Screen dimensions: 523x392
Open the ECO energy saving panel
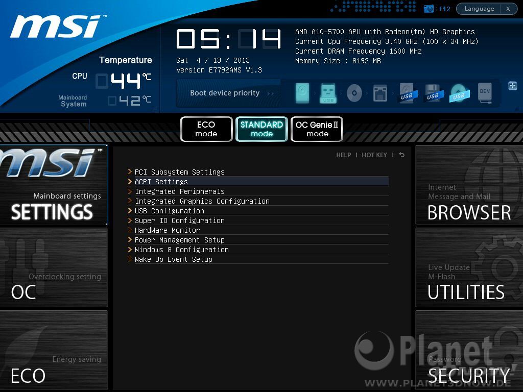click(53, 350)
